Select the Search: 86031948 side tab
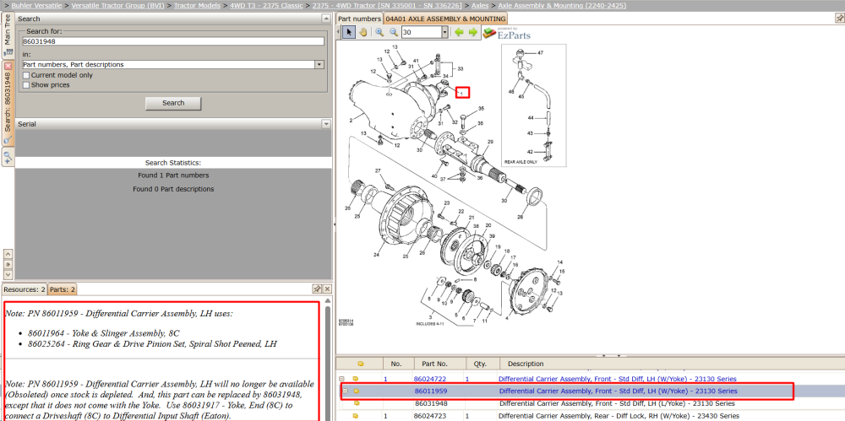 (x=8, y=102)
